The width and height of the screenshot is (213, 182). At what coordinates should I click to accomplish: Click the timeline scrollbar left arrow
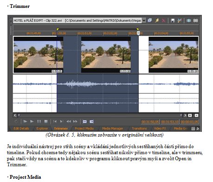(x=15, y=115)
